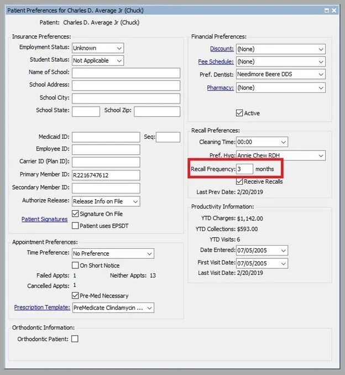Open the Time Preference dropdown
345x375 pixels.
[x=113, y=253]
